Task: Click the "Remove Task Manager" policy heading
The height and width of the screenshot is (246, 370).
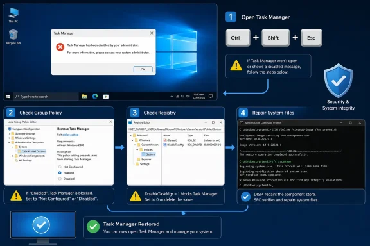Action: (73, 129)
